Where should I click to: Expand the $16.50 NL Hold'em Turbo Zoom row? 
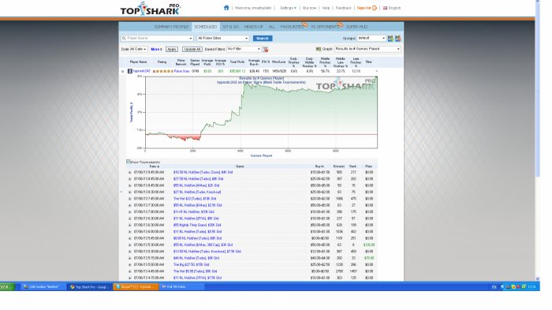tap(129, 172)
